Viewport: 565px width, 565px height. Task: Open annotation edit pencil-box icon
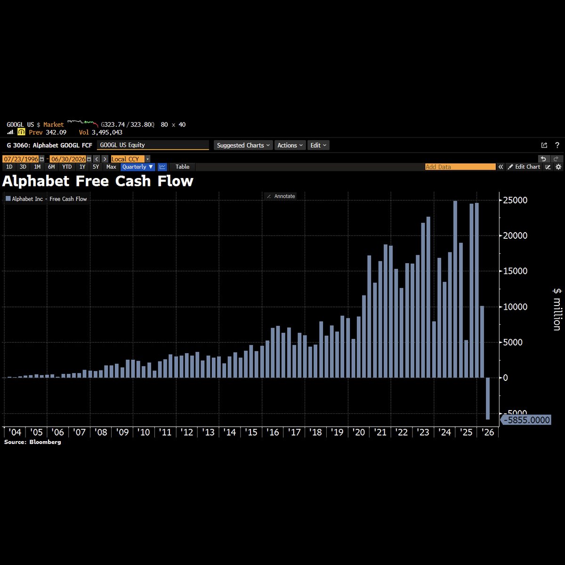(x=549, y=167)
